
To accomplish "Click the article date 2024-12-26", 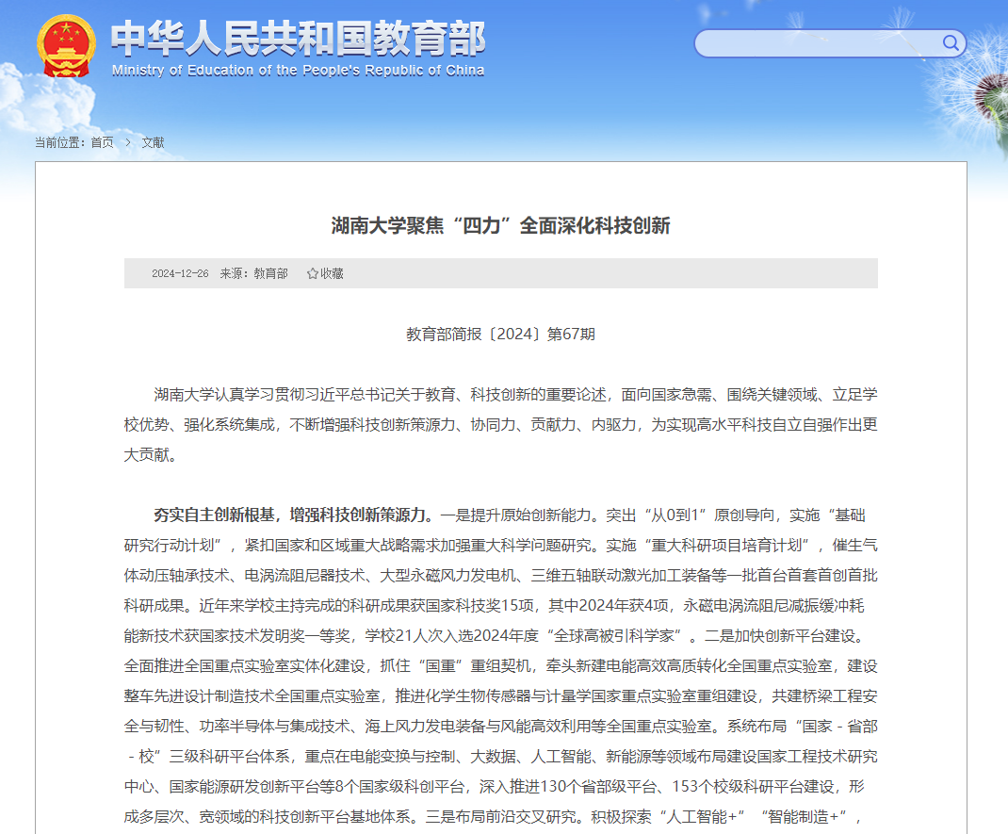I will coord(180,273).
